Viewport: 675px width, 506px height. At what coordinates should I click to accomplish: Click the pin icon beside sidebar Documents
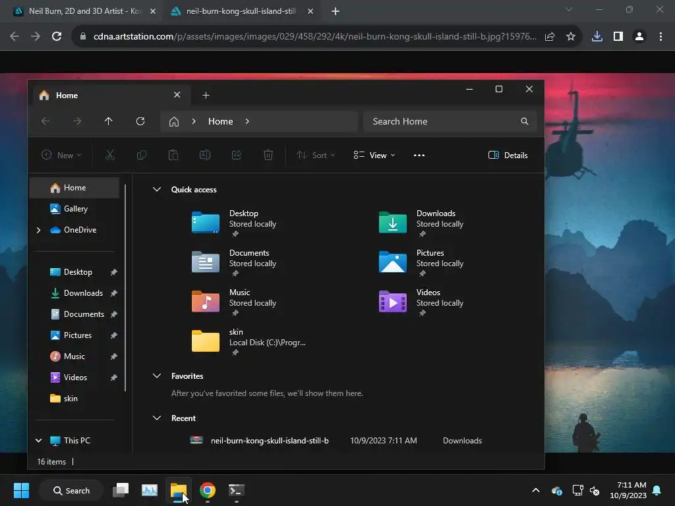coord(113,314)
